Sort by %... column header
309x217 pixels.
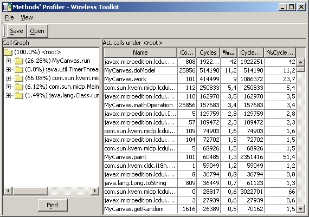pos(229,52)
